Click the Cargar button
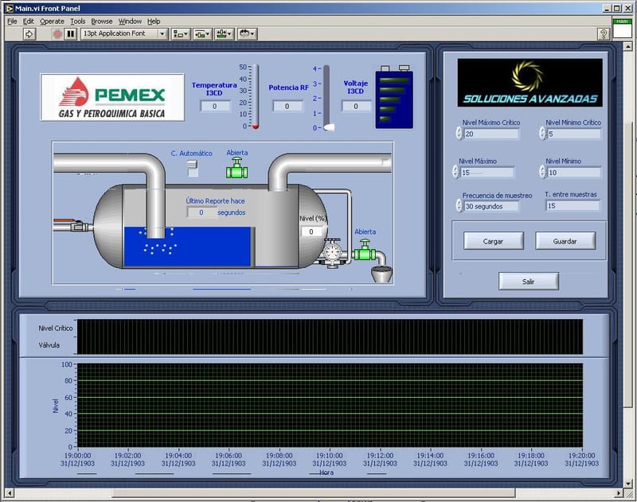 (493, 241)
